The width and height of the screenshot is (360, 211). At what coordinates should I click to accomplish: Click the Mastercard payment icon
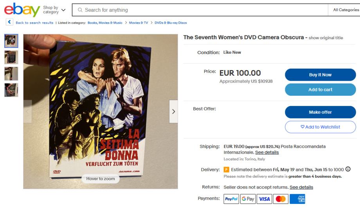click(x=281, y=199)
